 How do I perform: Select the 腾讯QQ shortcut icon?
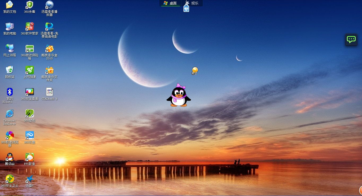tap(10, 157)
